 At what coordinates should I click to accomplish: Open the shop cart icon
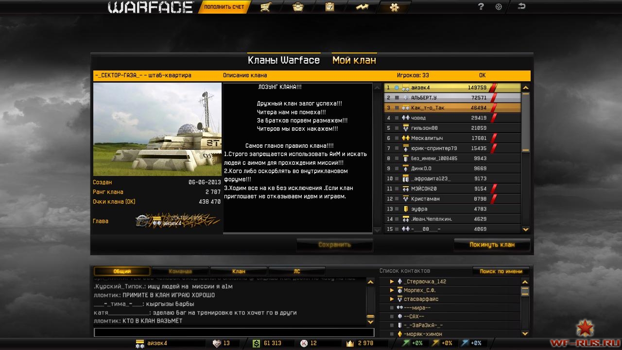(x=265, y=7)
